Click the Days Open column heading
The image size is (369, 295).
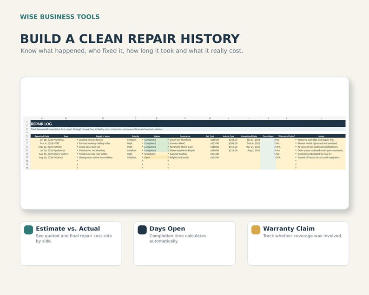coord(268,136)
